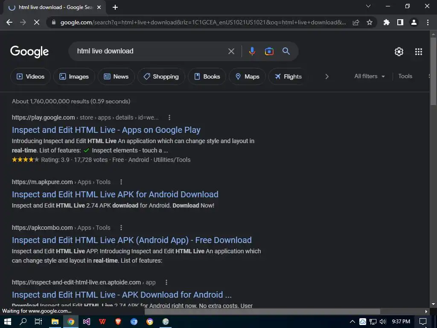Share this page via the share icon
The width and height of the screenshot is (437, 328).
(356, 22)
